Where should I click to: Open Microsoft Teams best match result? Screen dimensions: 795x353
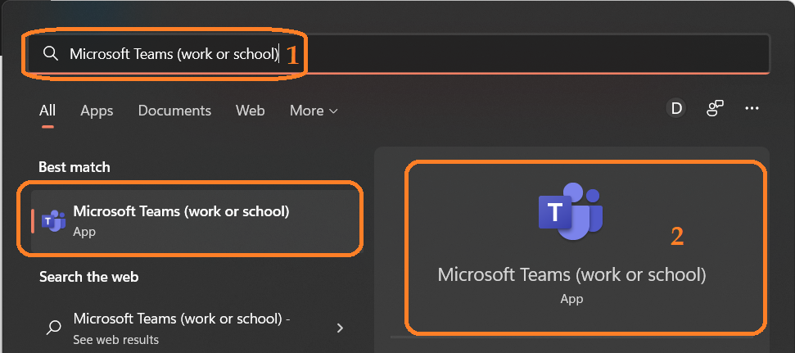pos(196,220)
